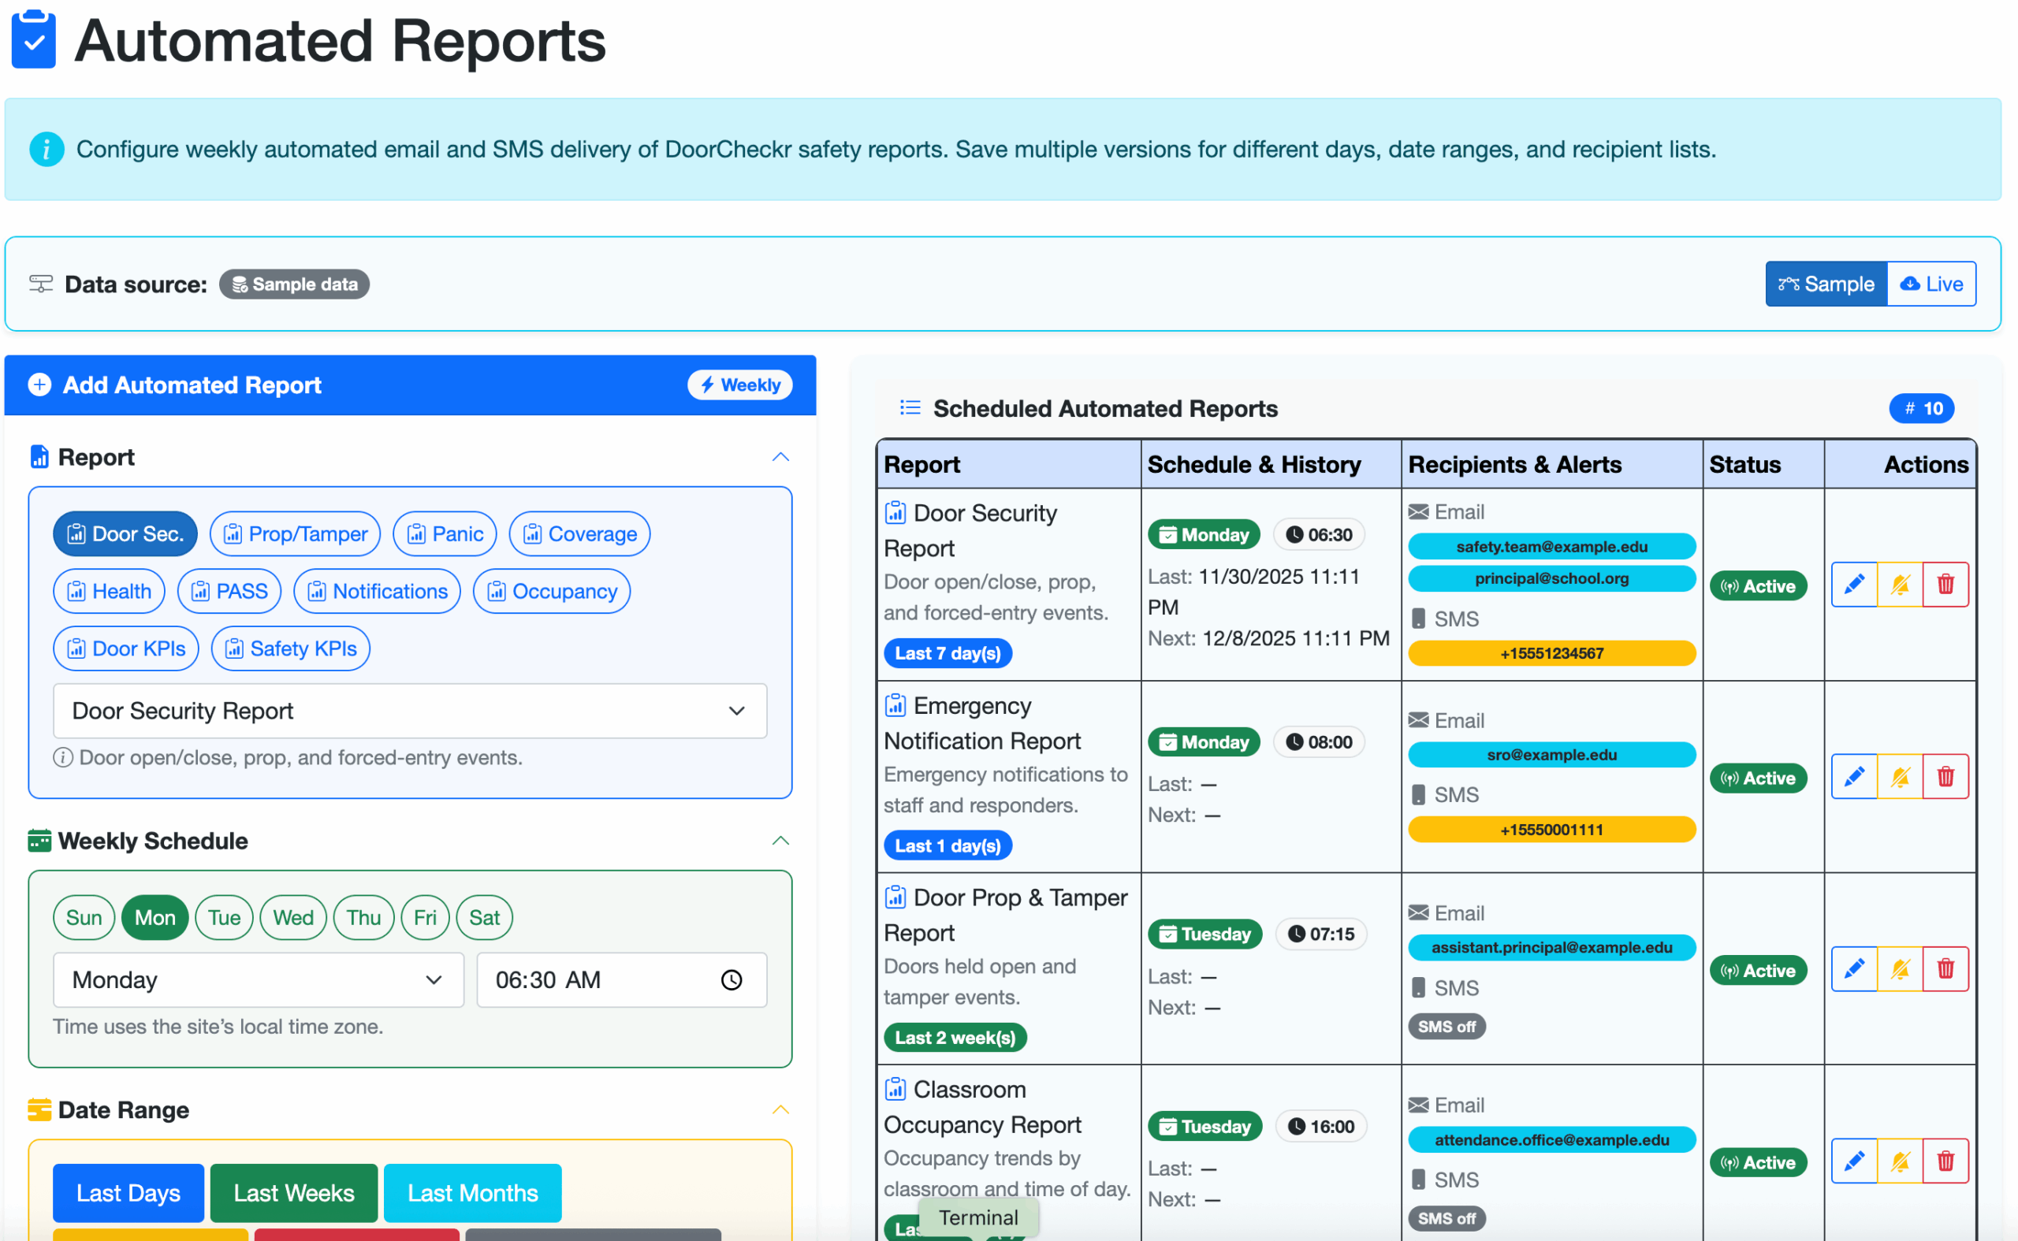Delete the Emergency Notification Report schedule
Viewport: 2018px width, 1241px height.
[x=1945, y=777]
